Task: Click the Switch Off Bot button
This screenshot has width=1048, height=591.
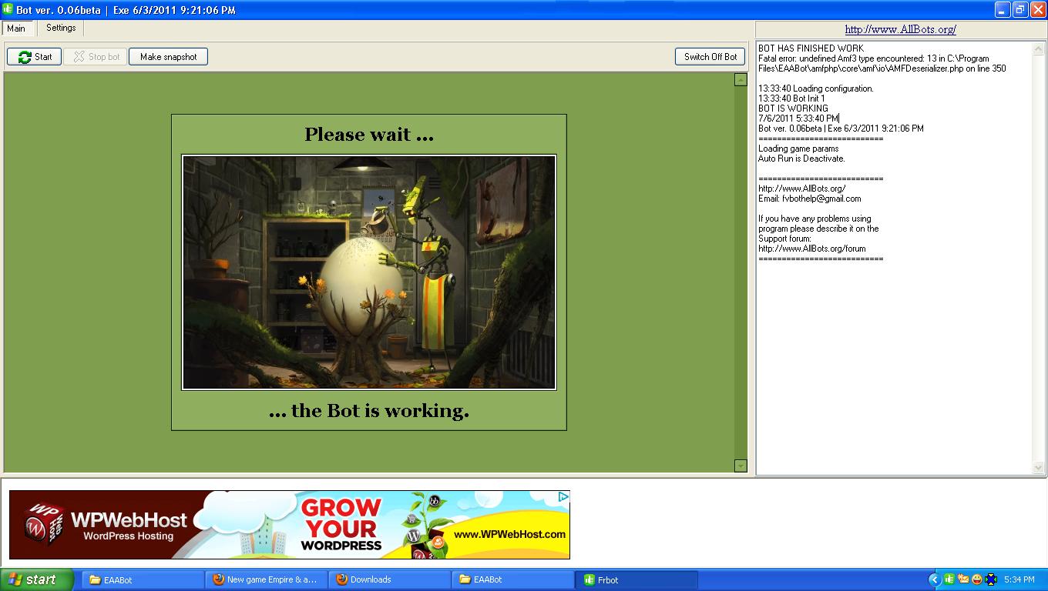Action: pyautogui.click(x=710, y=57)
